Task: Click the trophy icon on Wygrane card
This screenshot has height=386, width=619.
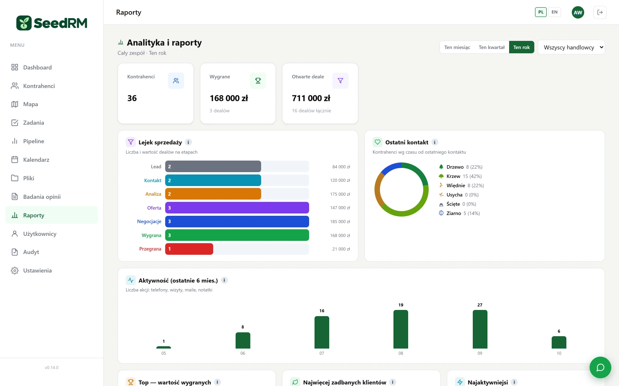Action: pyautogui.click(x=258, y=81)
